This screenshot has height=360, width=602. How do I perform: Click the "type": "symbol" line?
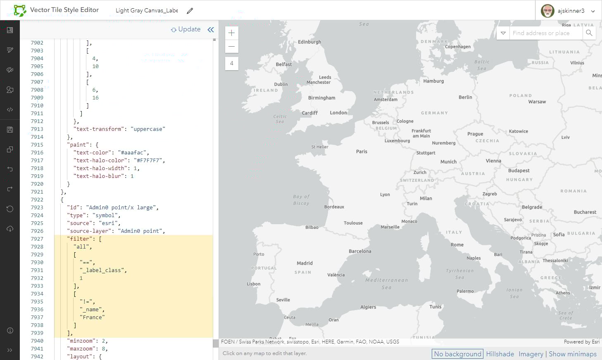[x=94, y=215]
